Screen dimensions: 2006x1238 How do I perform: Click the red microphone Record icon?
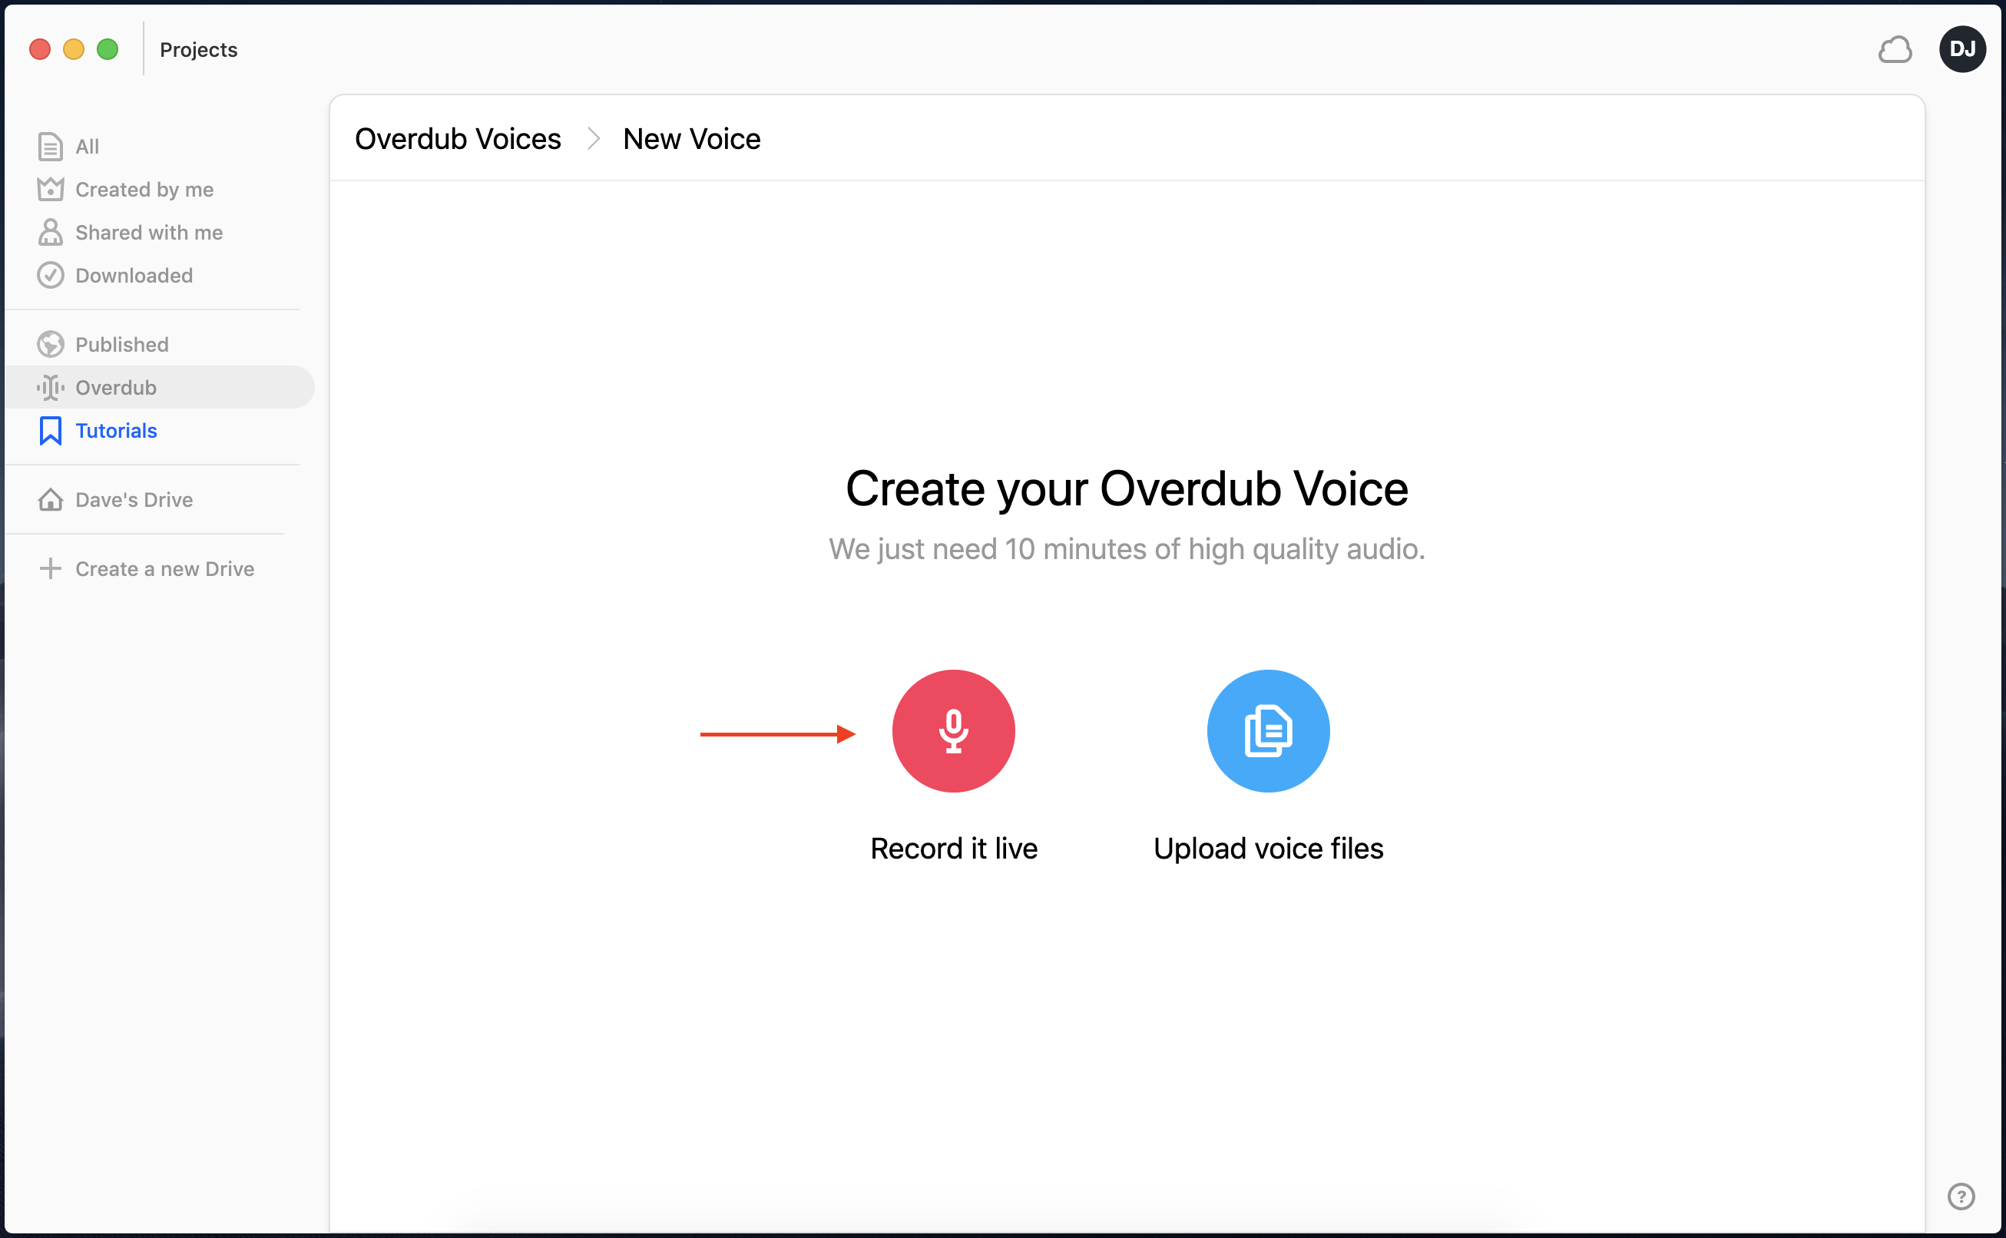pyautogui.click(x=953, y=730)
